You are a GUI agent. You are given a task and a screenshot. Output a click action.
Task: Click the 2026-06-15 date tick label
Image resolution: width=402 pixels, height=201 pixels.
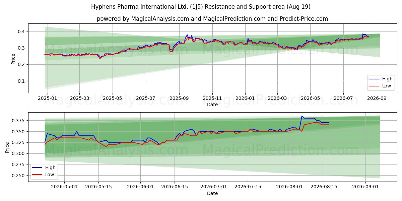coord(175,187)
